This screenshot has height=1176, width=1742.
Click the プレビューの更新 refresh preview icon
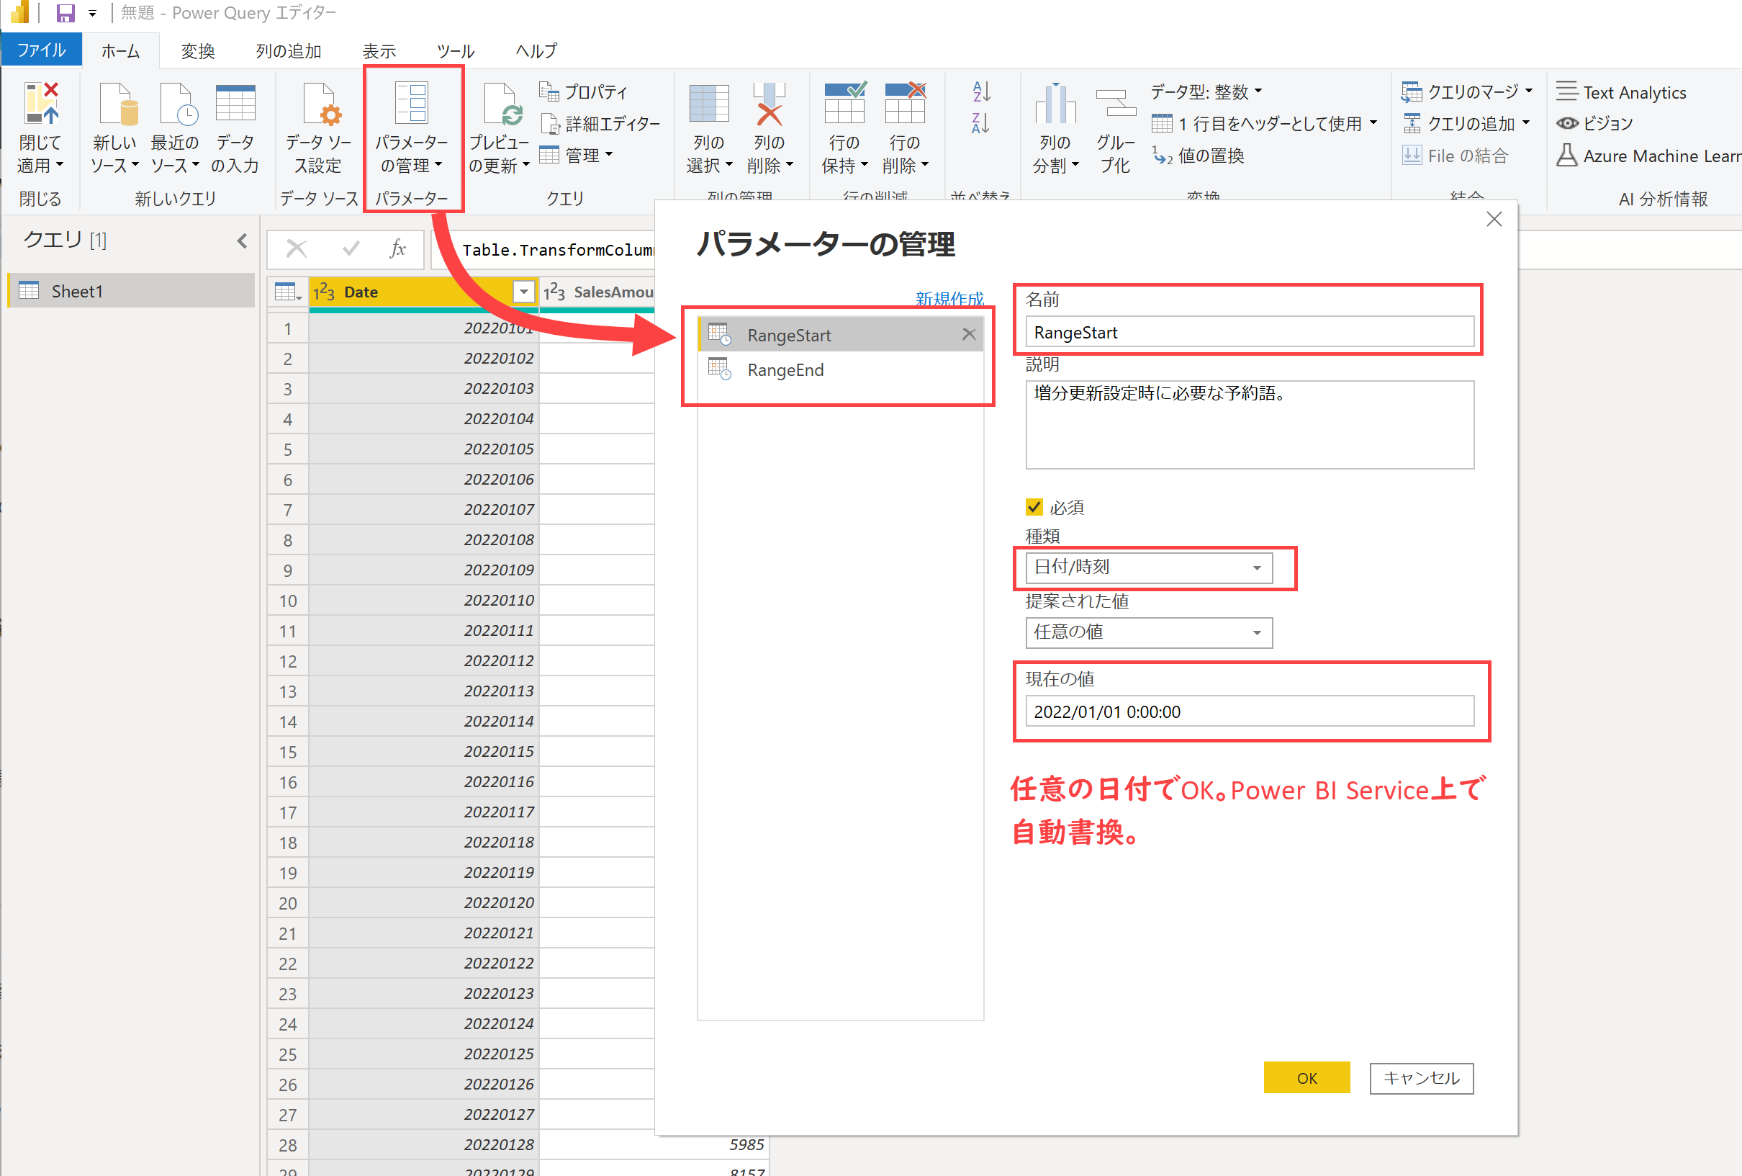(x=498, y=105)
